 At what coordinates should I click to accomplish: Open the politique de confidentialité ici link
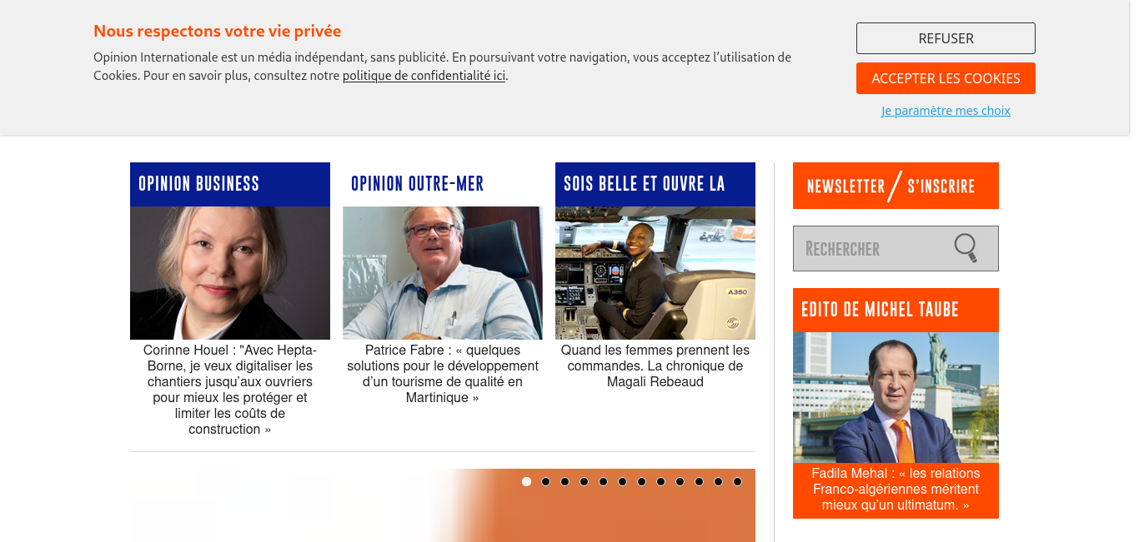click(424, 76)
